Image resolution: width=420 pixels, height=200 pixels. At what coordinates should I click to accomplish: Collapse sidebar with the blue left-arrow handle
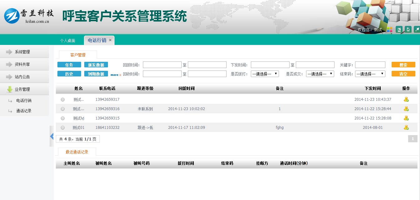click(x=52, y=136)
